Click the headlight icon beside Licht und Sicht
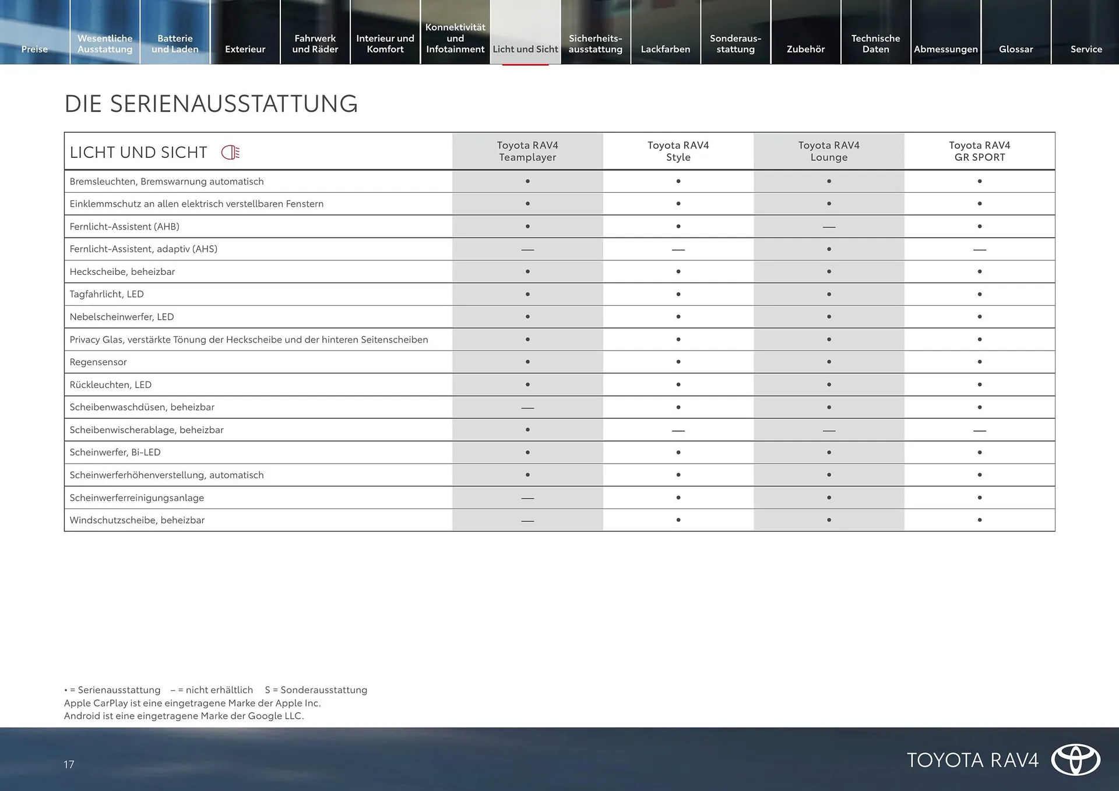The image size is (1119, 791). click(x=231, y=153)
